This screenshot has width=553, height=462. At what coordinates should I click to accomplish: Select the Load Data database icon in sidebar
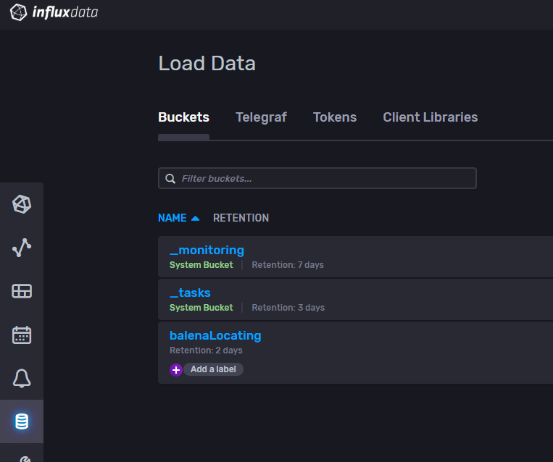click(22, 421)
